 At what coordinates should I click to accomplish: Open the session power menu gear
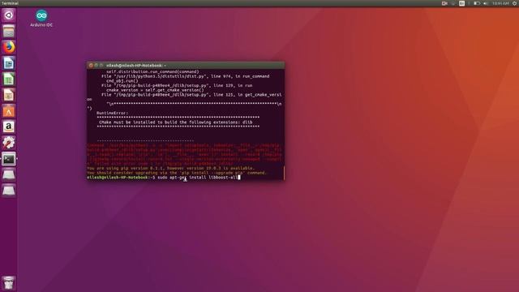(x=515, y=3)
